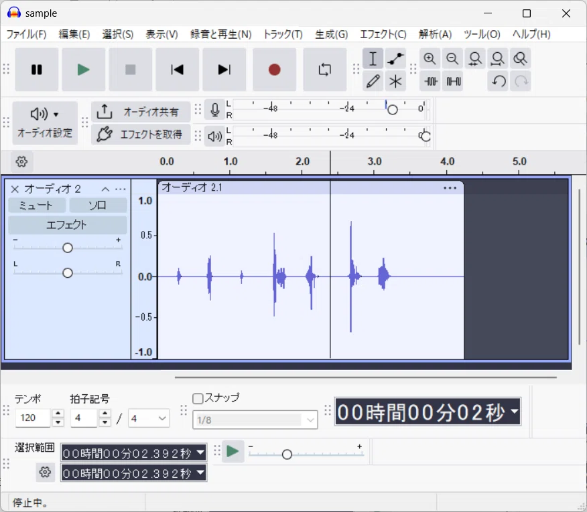Open the ツール(O) menu
The height and width of the screenshot is (512, 587).
482,34
